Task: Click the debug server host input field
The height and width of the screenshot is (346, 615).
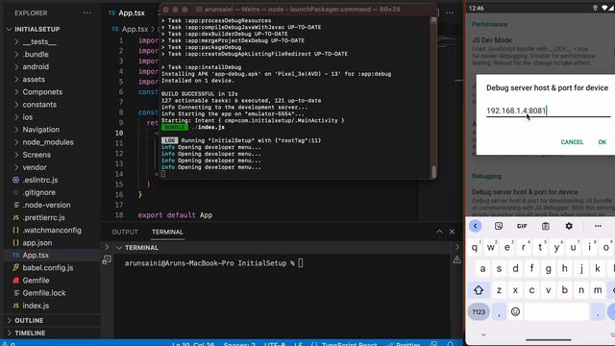Action: (549, 111)
